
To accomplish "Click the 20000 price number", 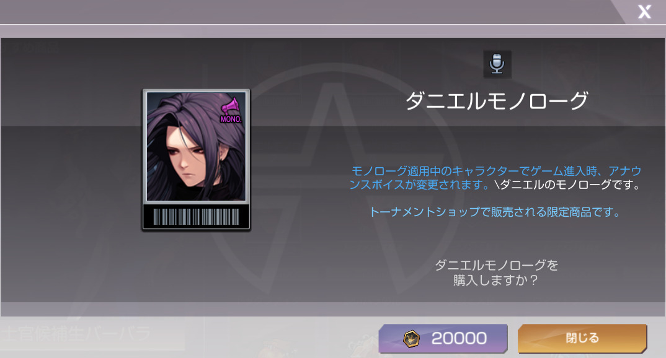I will [459, 338].
